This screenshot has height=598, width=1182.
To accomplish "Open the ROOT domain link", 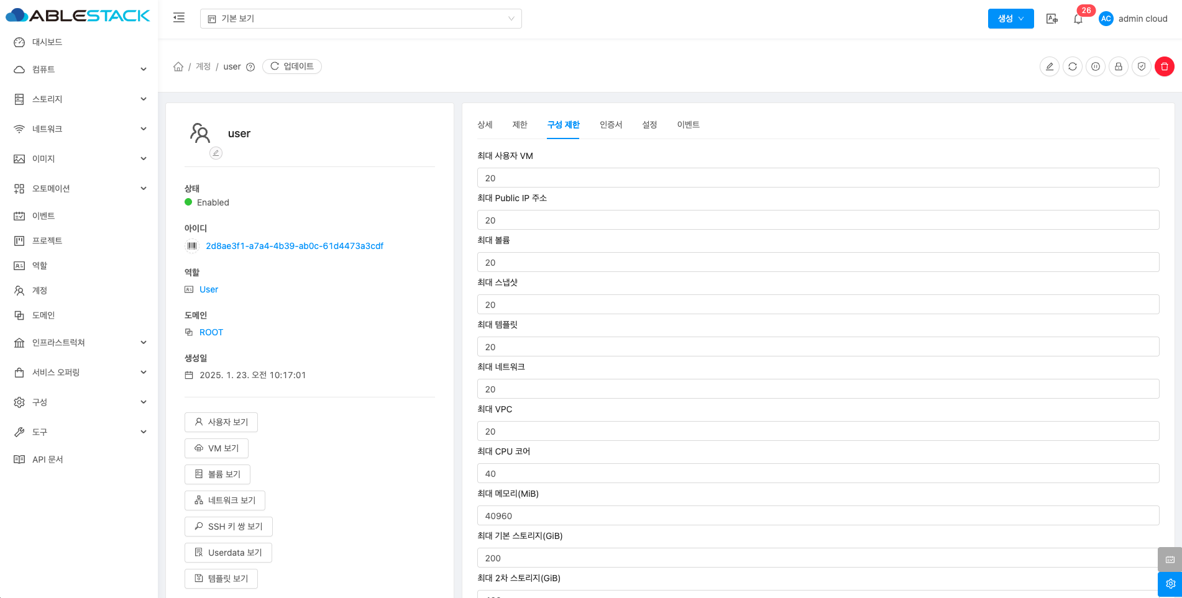I will pos(211,332).
